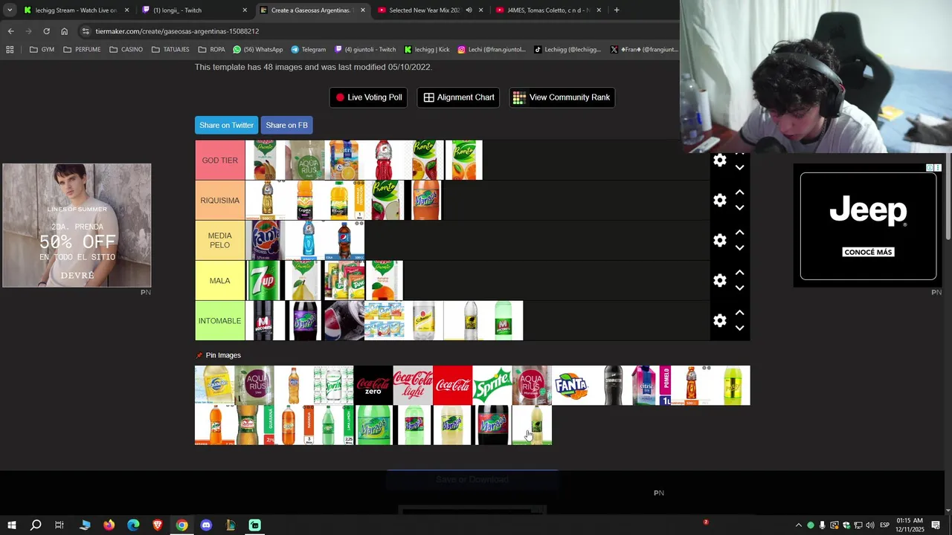
Task: Open Windows taskbar search
Action: tap(35, 525)
